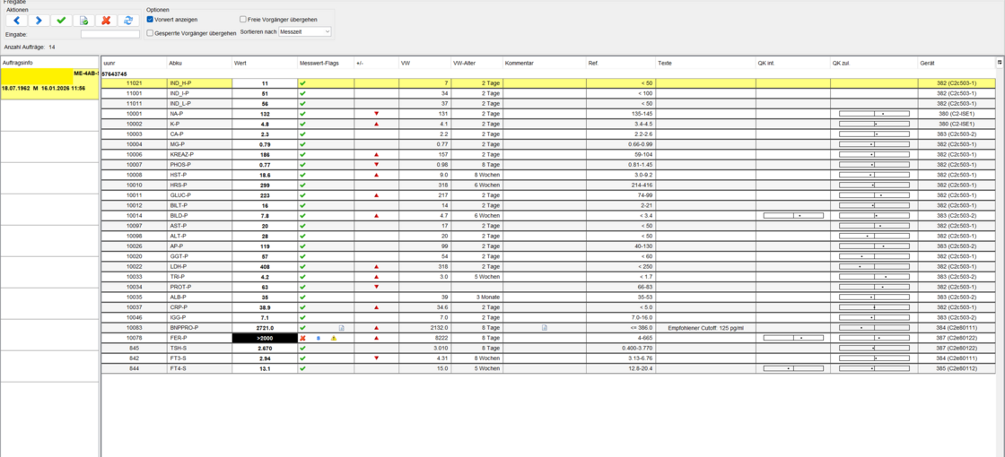Go to previous order with back arrow
This screenshot has width=1005, height=457.
point(16,20)
